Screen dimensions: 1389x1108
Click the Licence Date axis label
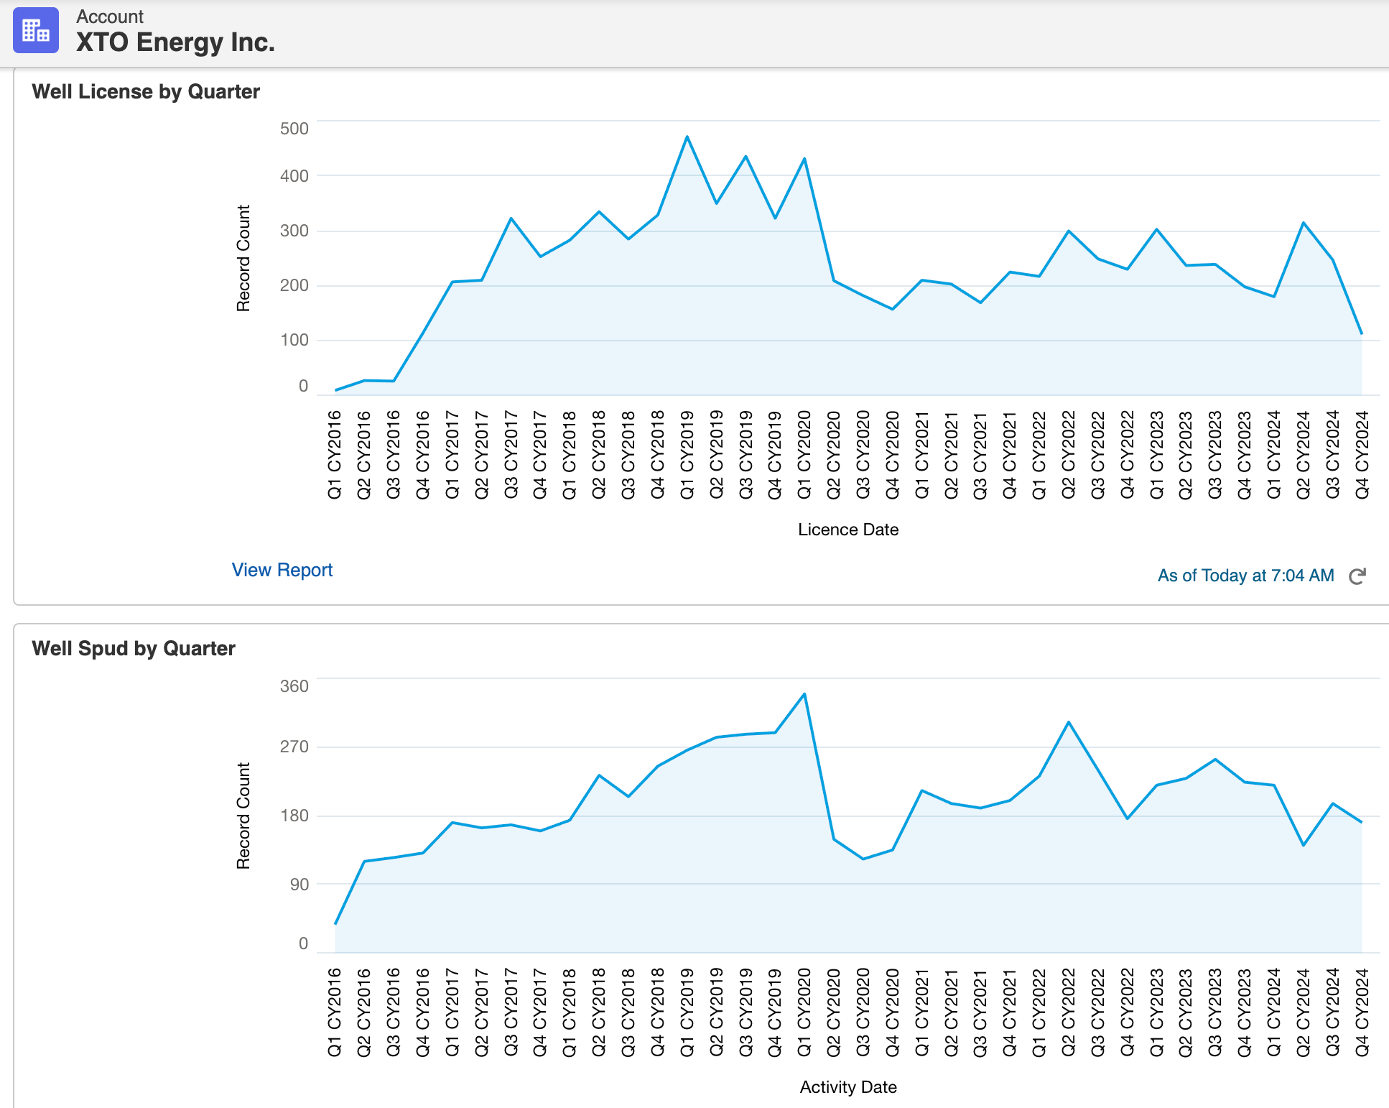click(x=848, y=530)
